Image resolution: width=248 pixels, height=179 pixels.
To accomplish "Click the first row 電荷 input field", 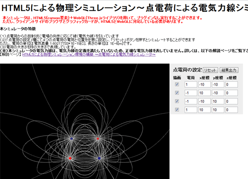I will point(191,85).
